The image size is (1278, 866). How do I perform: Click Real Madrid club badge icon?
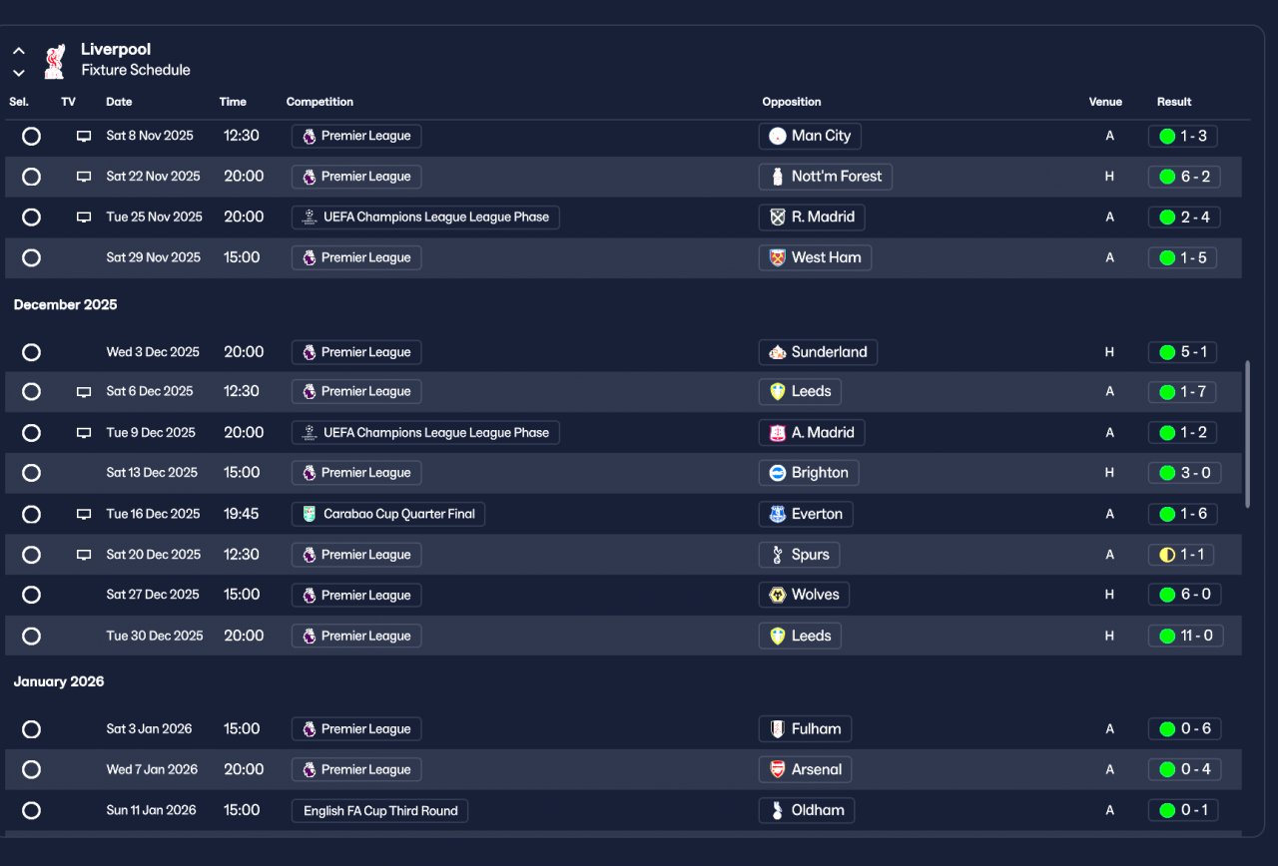click(x=778, y=217)
